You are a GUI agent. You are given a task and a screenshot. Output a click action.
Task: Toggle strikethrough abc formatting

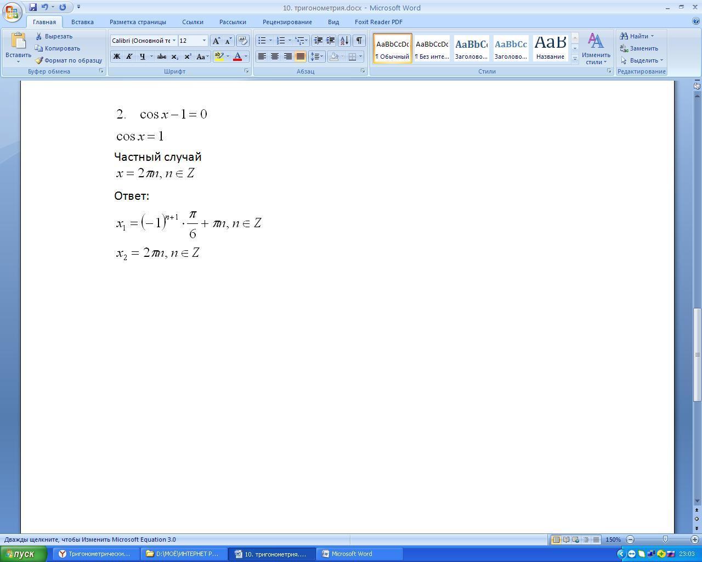(x=162, y=56)
